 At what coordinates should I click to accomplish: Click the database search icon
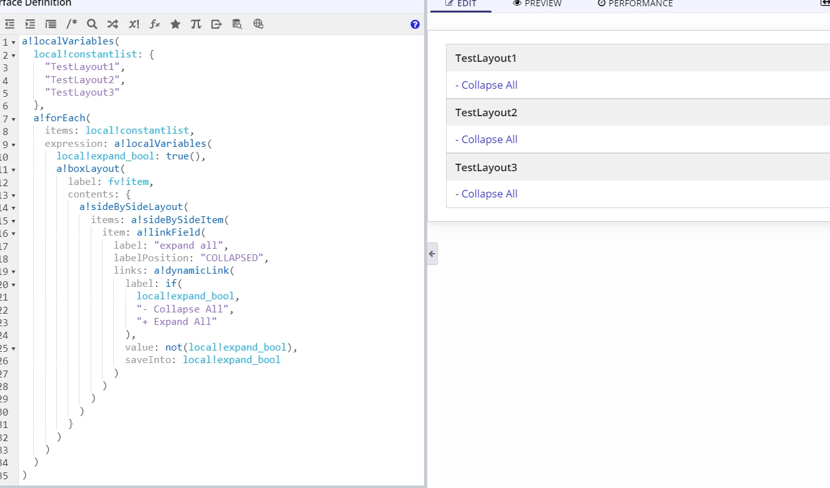pyautogui.click(x=237, y=24)
